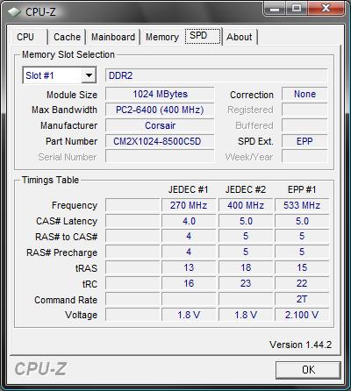Click the Correction value None

click(304, 94)
